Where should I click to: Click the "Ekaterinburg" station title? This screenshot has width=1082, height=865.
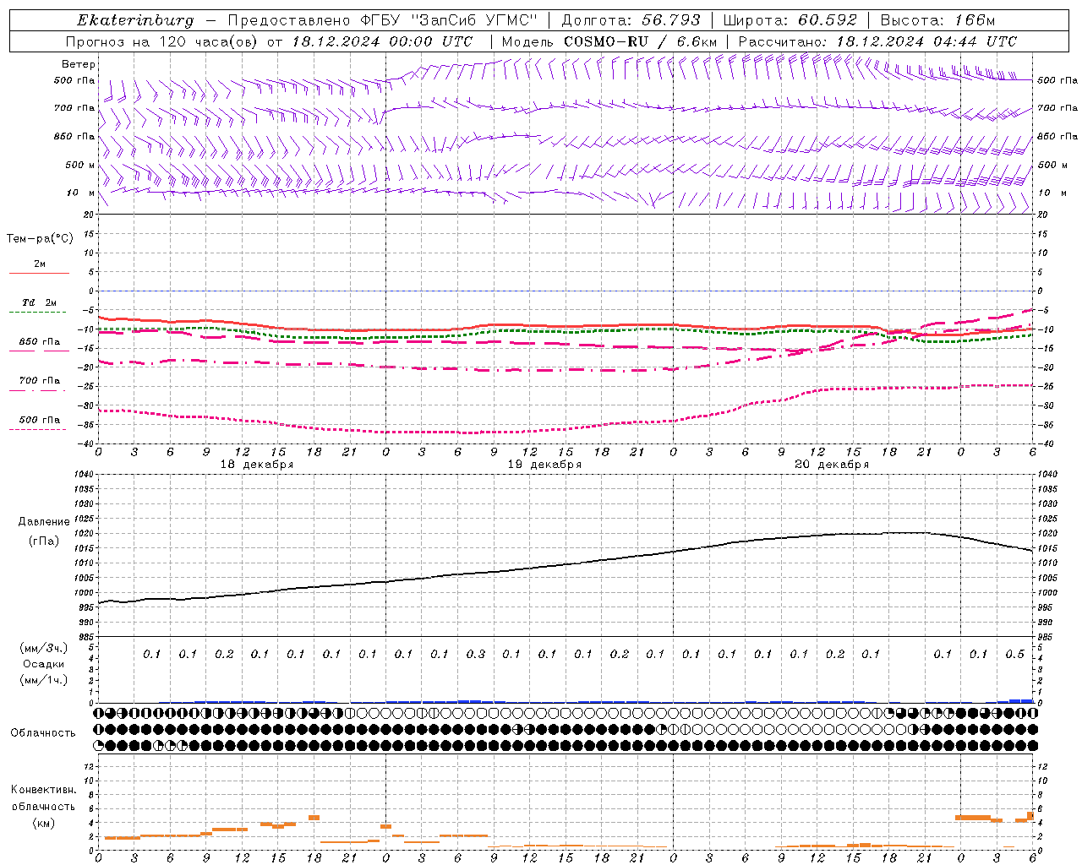[x=135, y=20]
